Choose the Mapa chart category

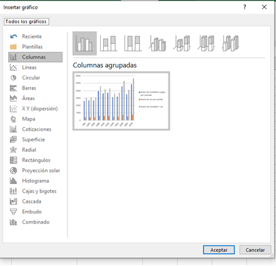coord(35,119)
